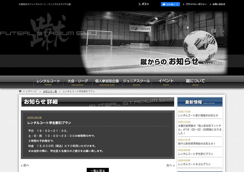Open レンタルコート割引情報のお知らせ article
The height and width of the screenshot is (172, 244).
tap(198, 115)
